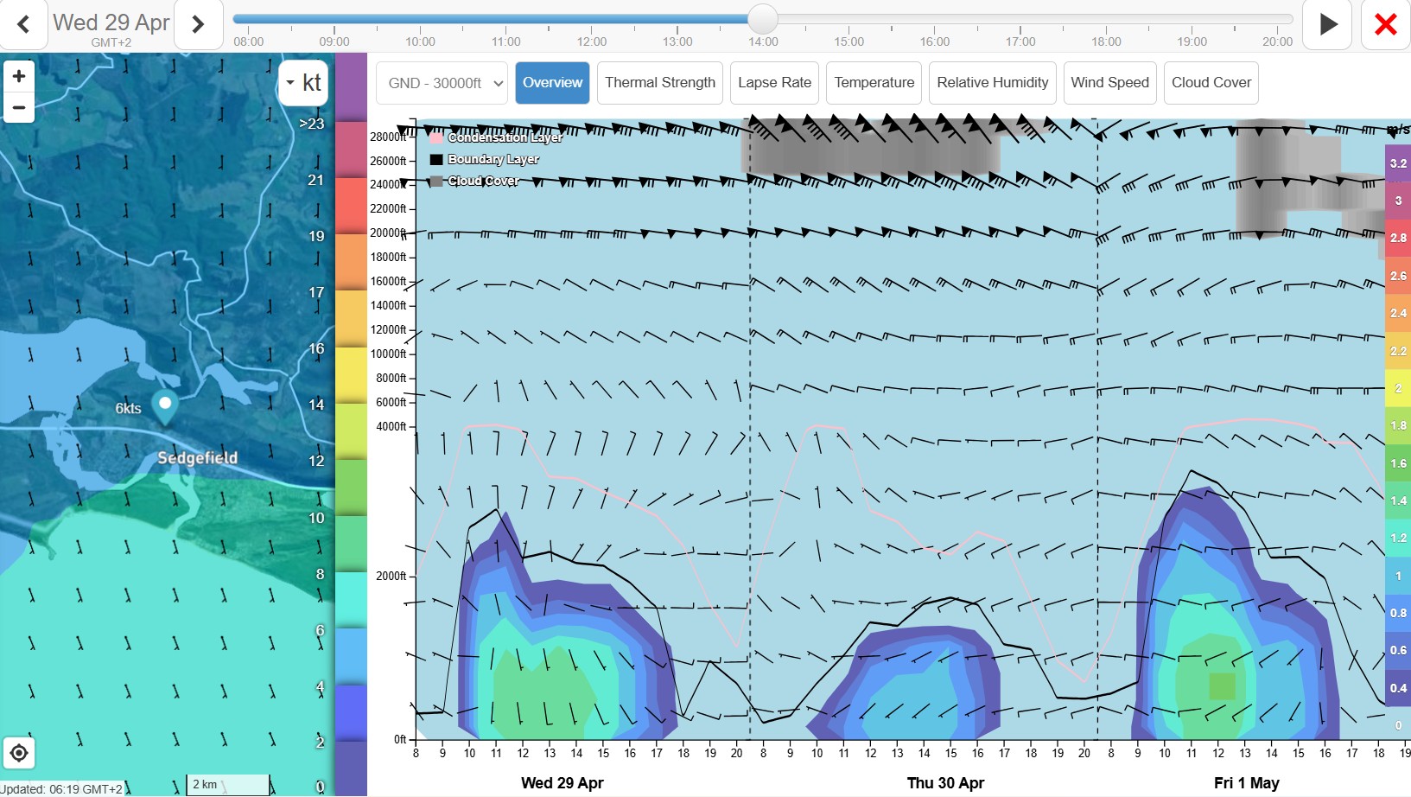The width and height of the screenshot is (1411, 797).
Task: Click the time slider handle
Action: 763,18
